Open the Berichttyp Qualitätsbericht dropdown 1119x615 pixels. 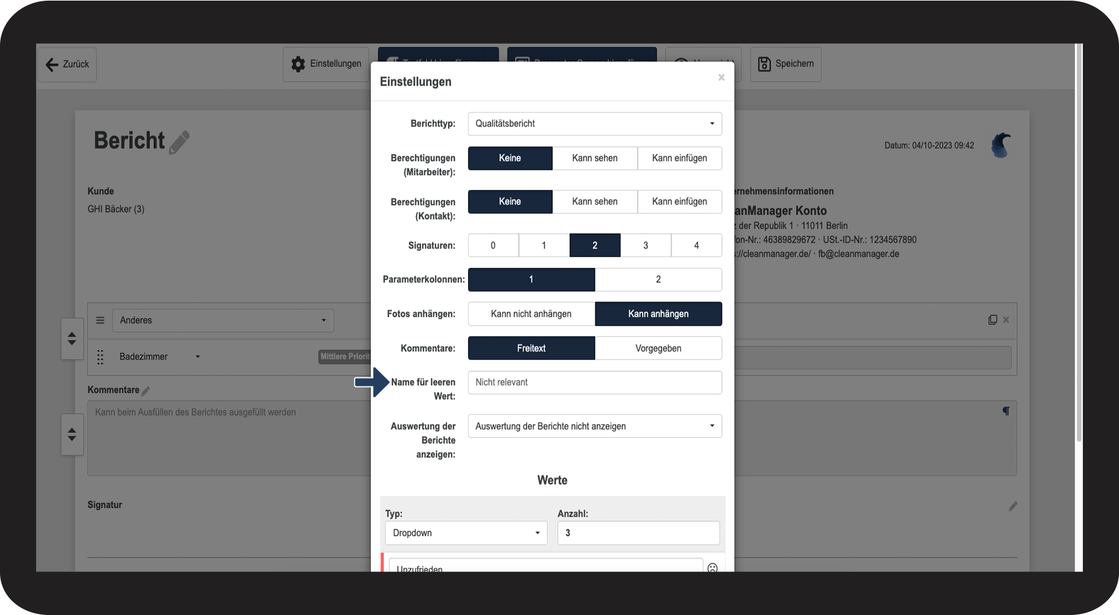(x=595, y=124)
